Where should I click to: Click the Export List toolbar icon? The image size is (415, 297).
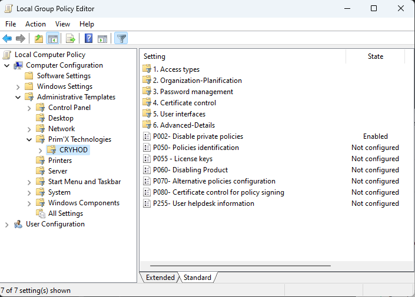(x=71, y=39)
